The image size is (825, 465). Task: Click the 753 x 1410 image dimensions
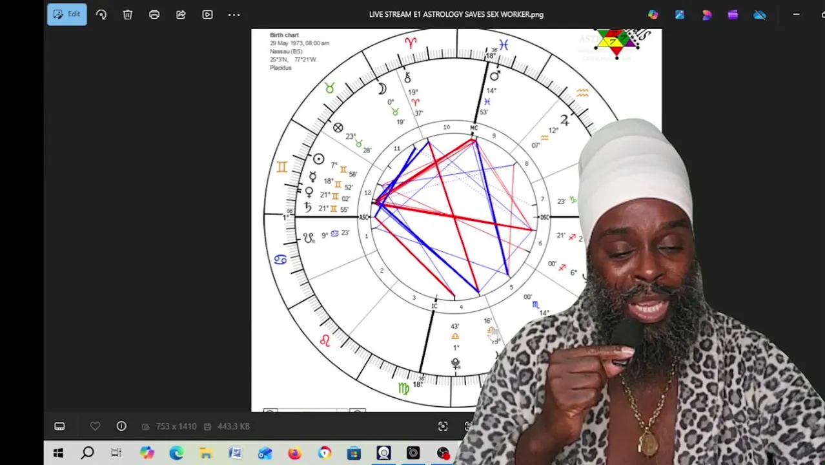[x=176, y=426]
